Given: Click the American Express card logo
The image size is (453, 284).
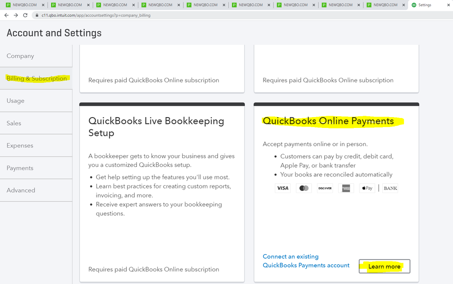Looking at the screenshot, I should point(346,188).
